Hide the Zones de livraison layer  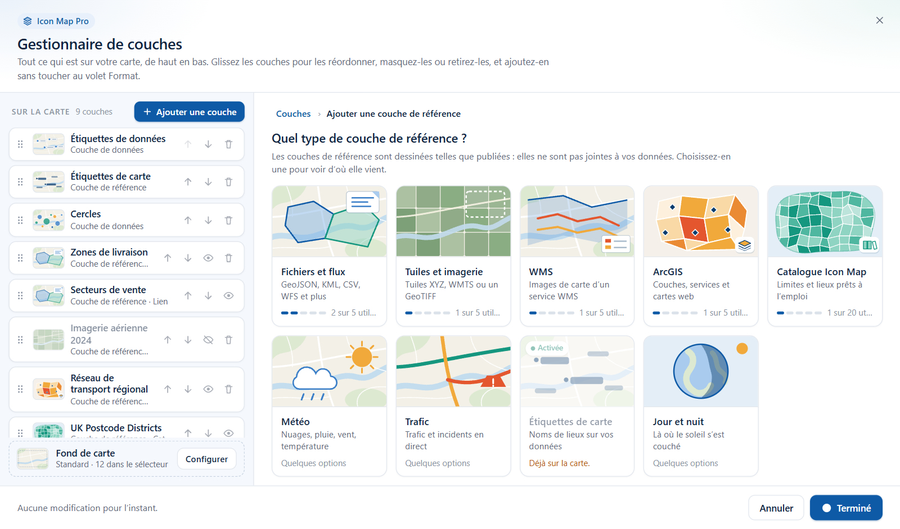coord(208,258)
